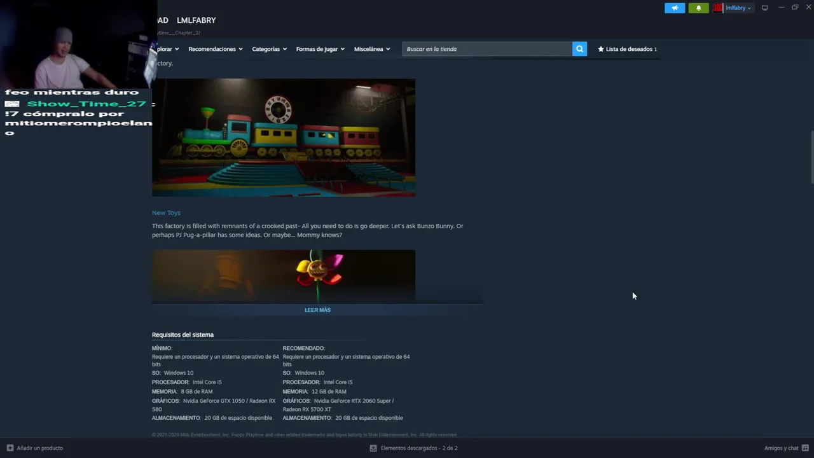Click the store page URL text
Screen dimensions: 814x458
[179, 32]
